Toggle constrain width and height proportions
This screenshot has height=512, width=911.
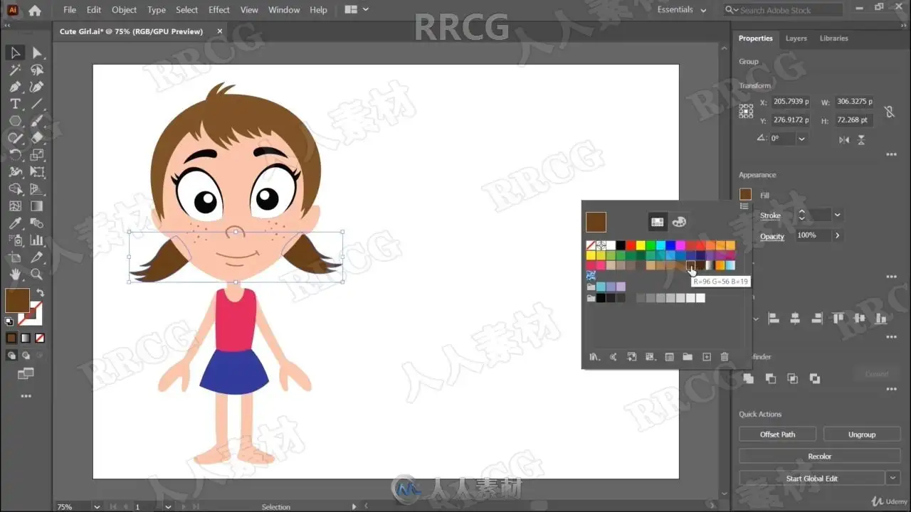point(889,112)
